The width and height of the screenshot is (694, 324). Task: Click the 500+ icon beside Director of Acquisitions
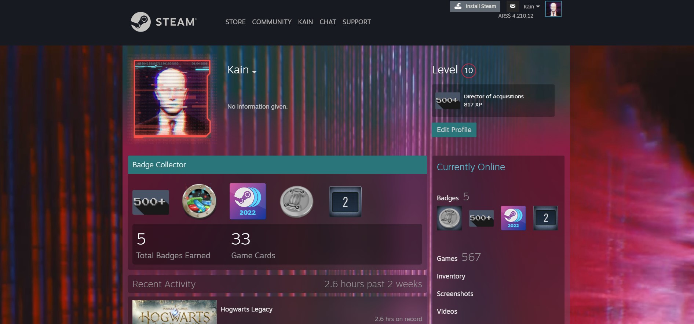click(448, 101)
